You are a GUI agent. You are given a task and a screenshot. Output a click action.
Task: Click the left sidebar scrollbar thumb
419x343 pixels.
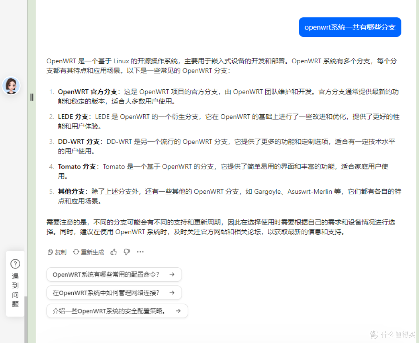(26, 319)
